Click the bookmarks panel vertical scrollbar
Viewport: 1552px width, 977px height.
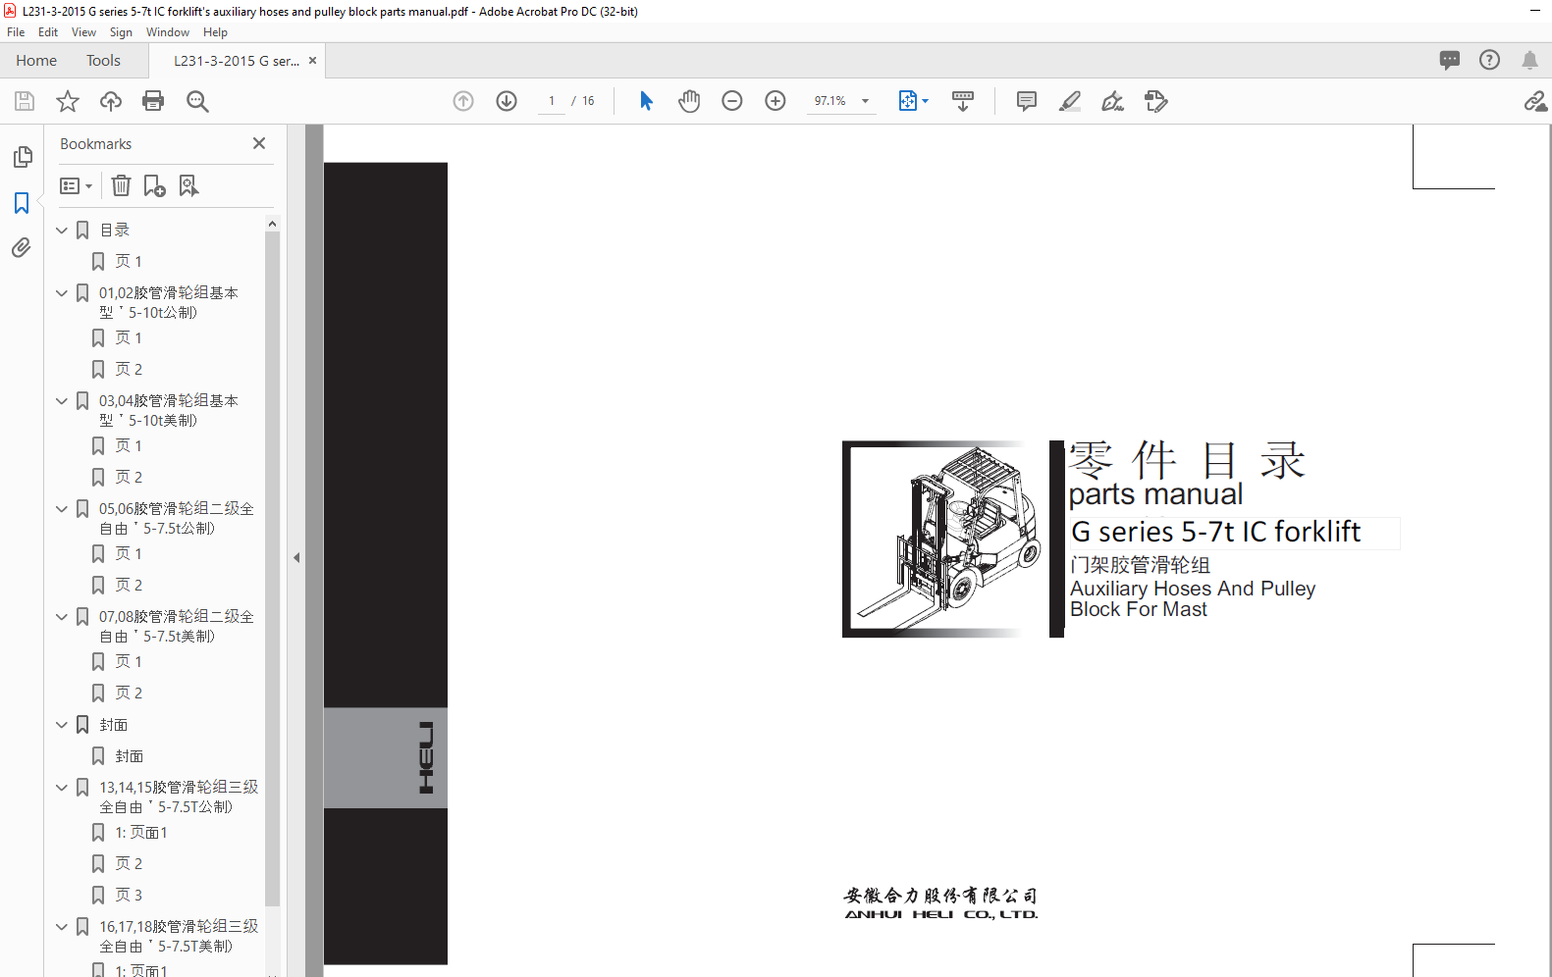click(272, 569)
